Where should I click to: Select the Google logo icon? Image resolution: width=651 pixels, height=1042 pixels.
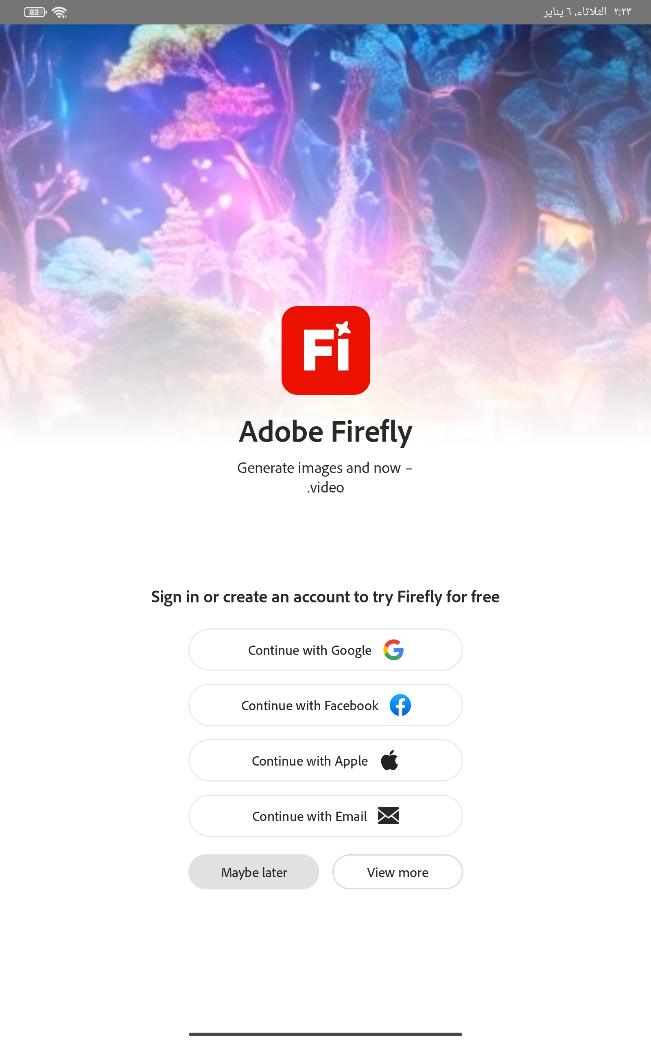(x=394, y=650)
